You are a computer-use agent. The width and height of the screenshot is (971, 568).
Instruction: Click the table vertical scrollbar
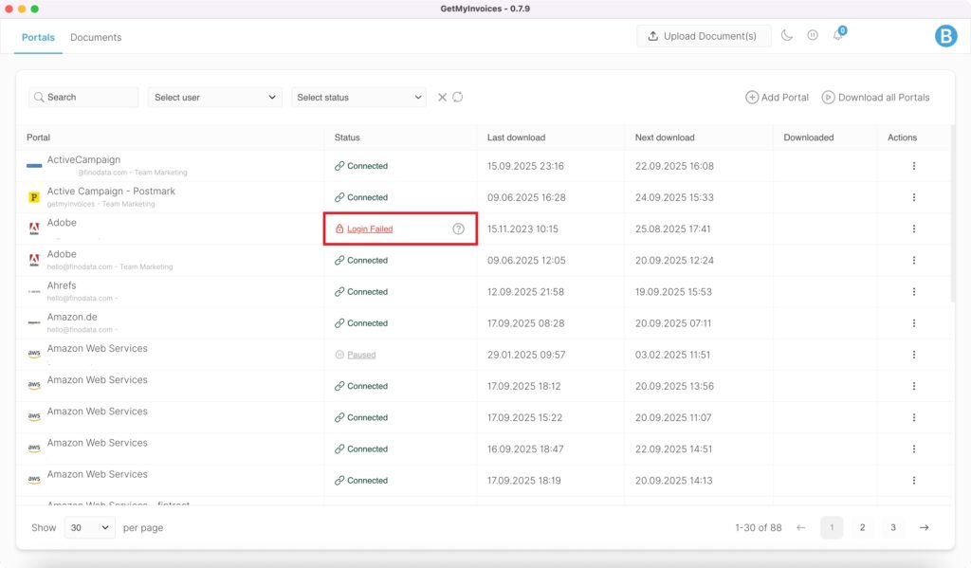pos(953,213)
